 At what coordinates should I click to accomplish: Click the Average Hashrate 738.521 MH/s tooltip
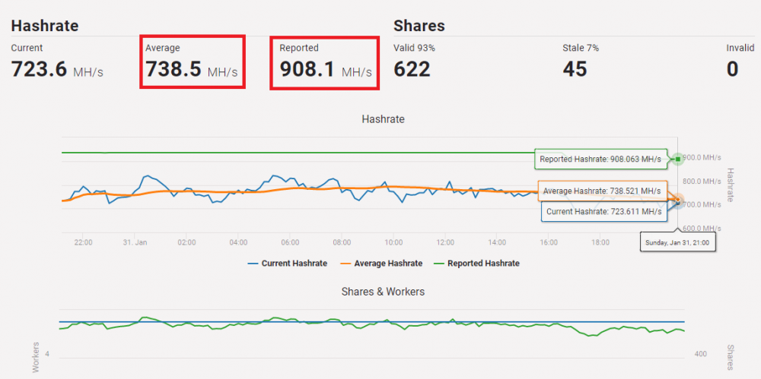click(x=603, y=191)
